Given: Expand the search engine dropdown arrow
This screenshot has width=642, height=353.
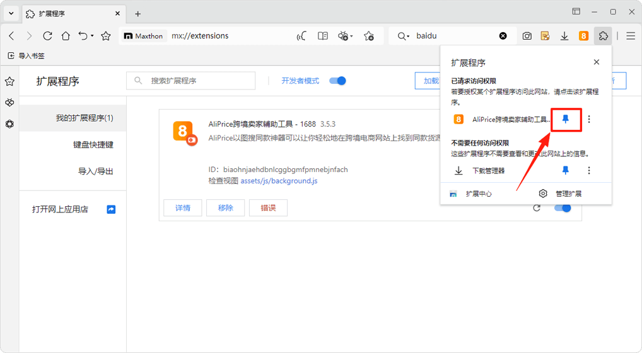Looking at the screenshot, I should [x=408, y=37].
